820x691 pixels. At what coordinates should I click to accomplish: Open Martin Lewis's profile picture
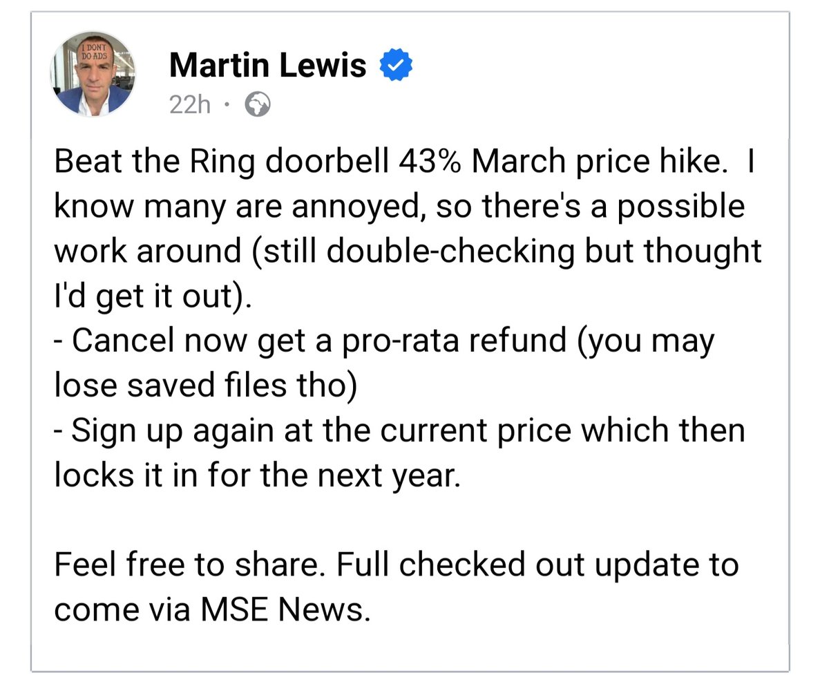click(x=93, y=73)
